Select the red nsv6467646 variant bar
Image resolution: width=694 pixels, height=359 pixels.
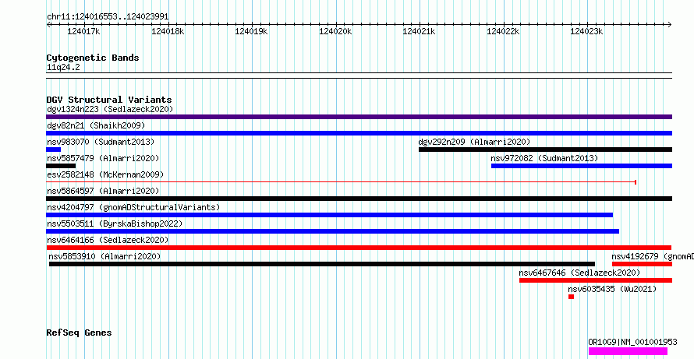[596, 280]
